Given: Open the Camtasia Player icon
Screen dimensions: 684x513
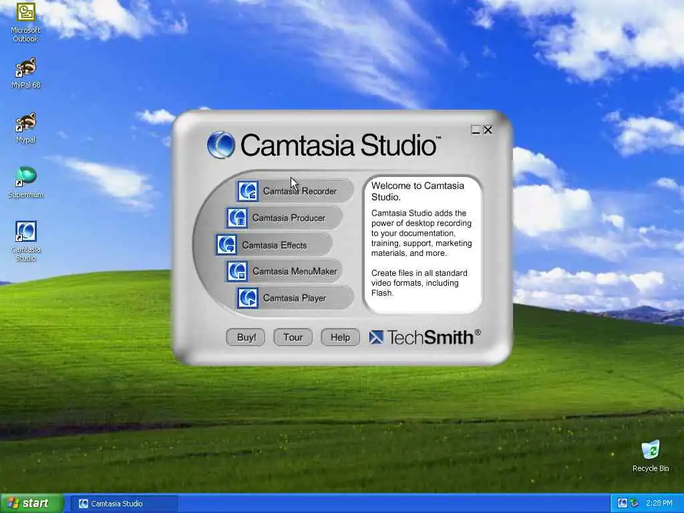Looking at the screenshot, I should pos(247,298).
